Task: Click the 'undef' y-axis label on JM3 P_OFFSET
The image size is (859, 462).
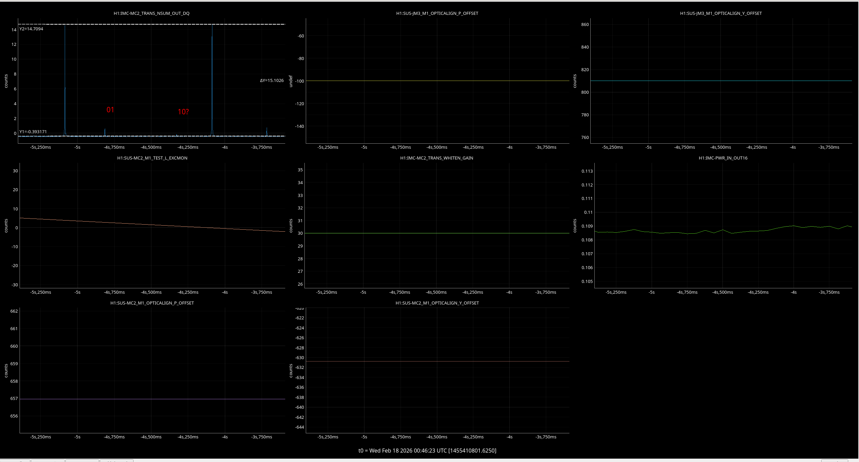Action: coord(291,81)
